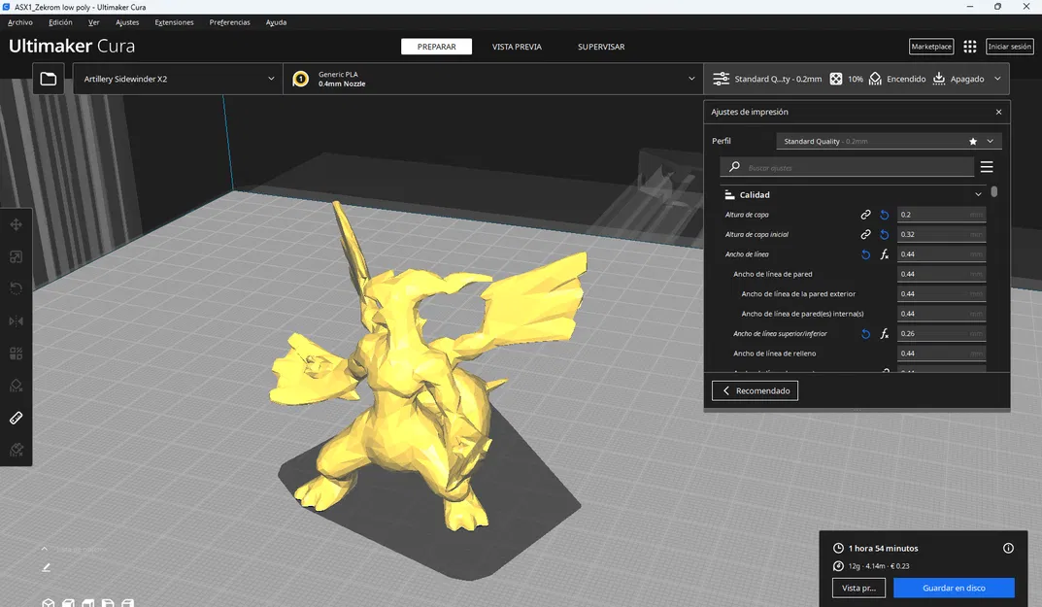Collapse the Calidad settings section

pyautogui.click(x=978, y=194)
